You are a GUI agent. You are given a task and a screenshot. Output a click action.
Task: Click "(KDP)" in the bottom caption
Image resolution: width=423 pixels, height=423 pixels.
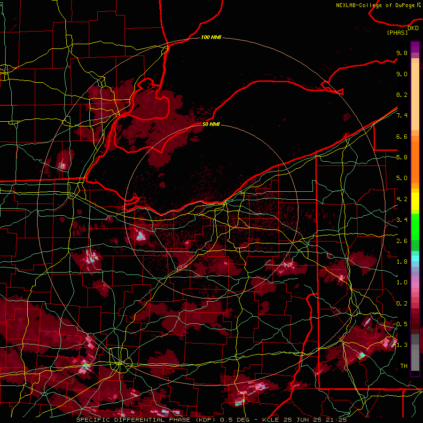[205, 420]
